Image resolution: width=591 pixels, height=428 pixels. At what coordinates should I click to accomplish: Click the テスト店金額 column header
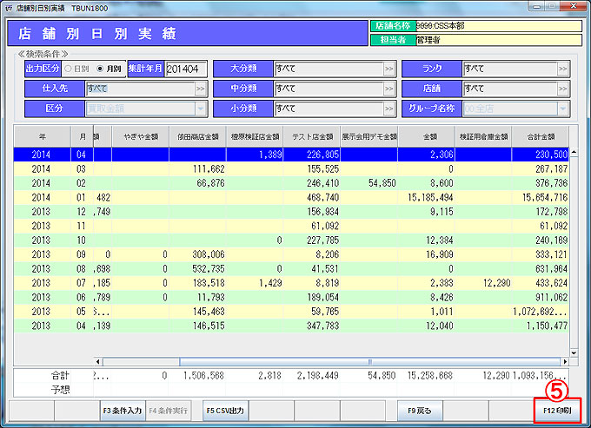[x=311, y=136]
